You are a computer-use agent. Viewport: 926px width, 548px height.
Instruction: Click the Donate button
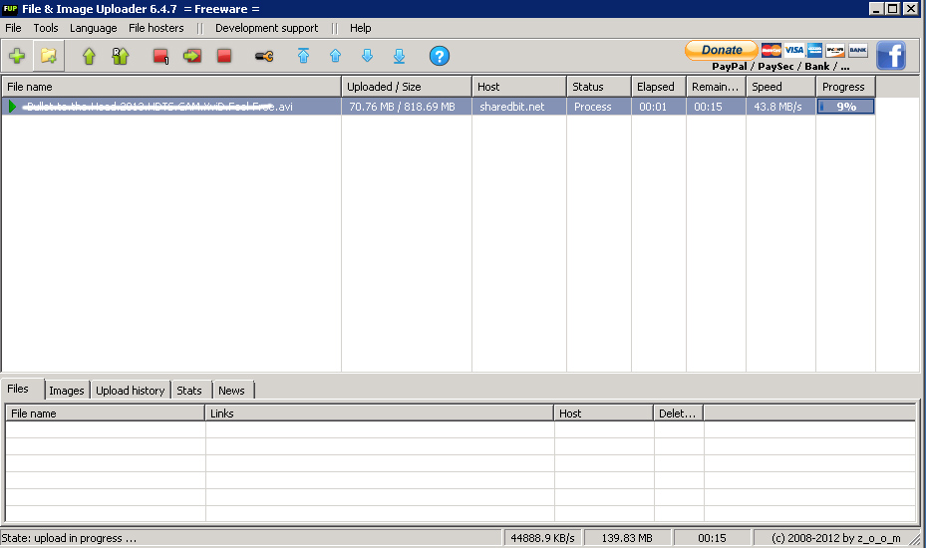721,50
